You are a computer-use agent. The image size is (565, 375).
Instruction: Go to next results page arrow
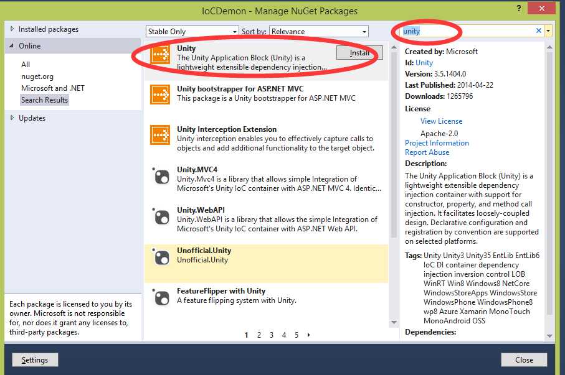click(x=308, y=335)
